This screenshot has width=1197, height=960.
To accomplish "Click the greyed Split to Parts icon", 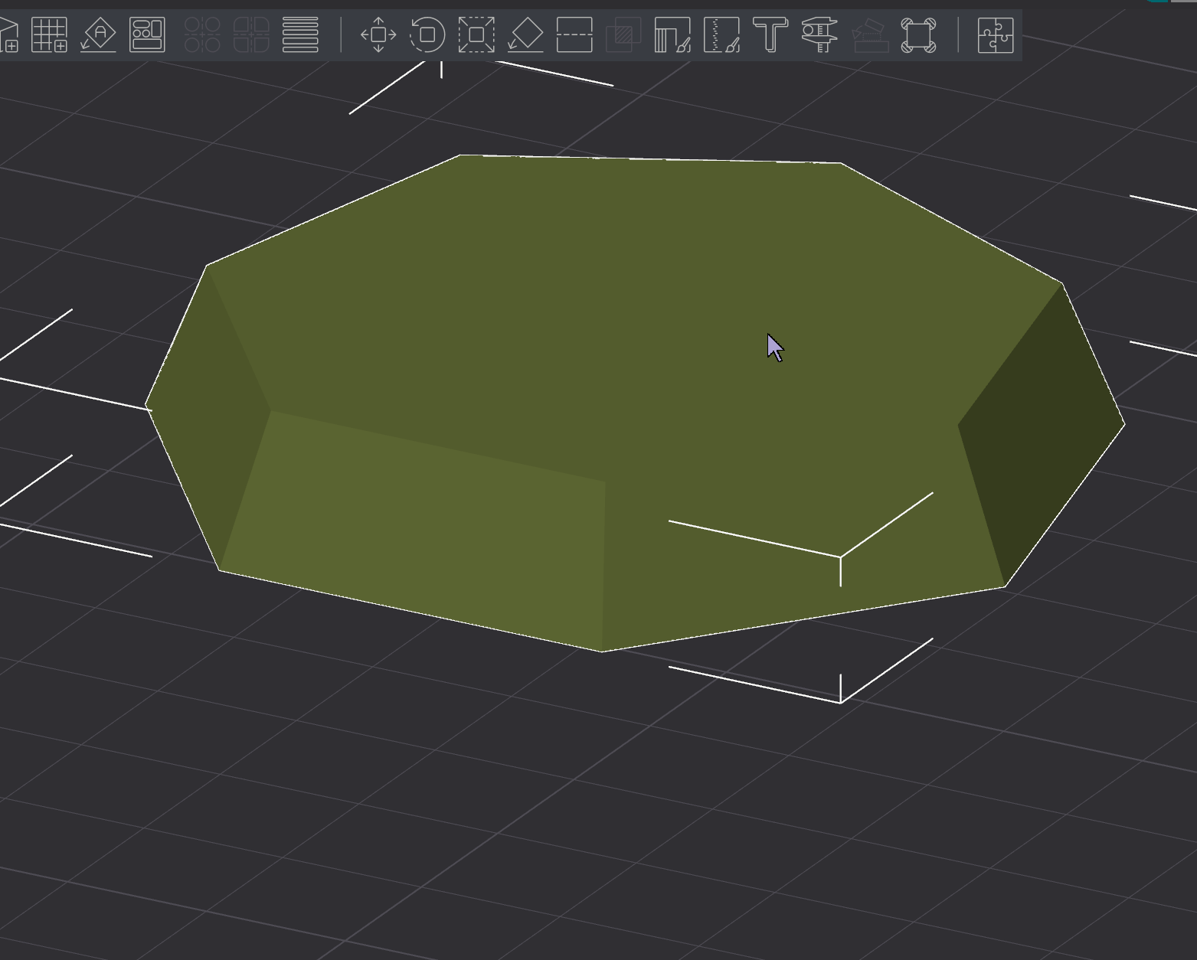I will click(251, 35).
